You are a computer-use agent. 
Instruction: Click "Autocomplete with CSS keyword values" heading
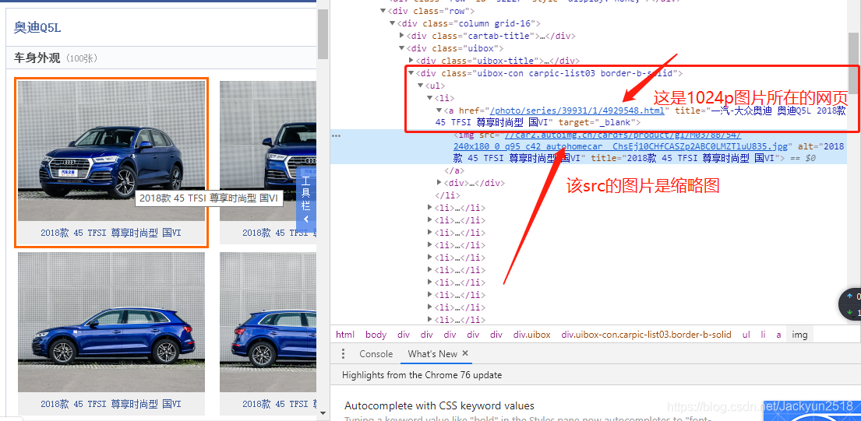coord(439,406)
